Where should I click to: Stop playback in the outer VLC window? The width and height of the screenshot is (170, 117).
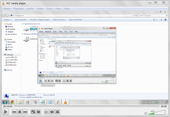click(20, 112)
